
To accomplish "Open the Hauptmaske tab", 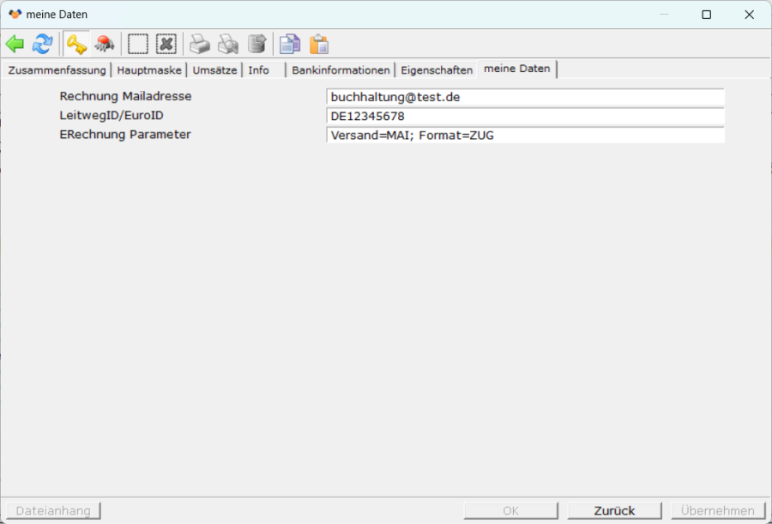I will (x=149, y=70).
